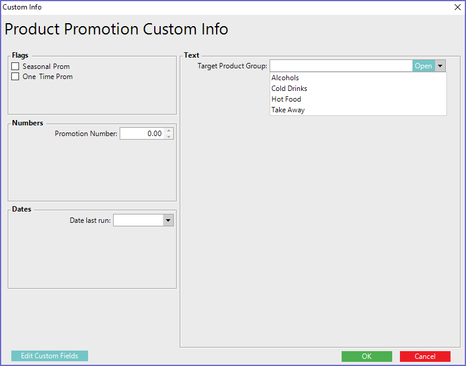The height and width of the screenshot is (366, 466).
Task: Select Take Away from the list
Action: pos(288,110)
